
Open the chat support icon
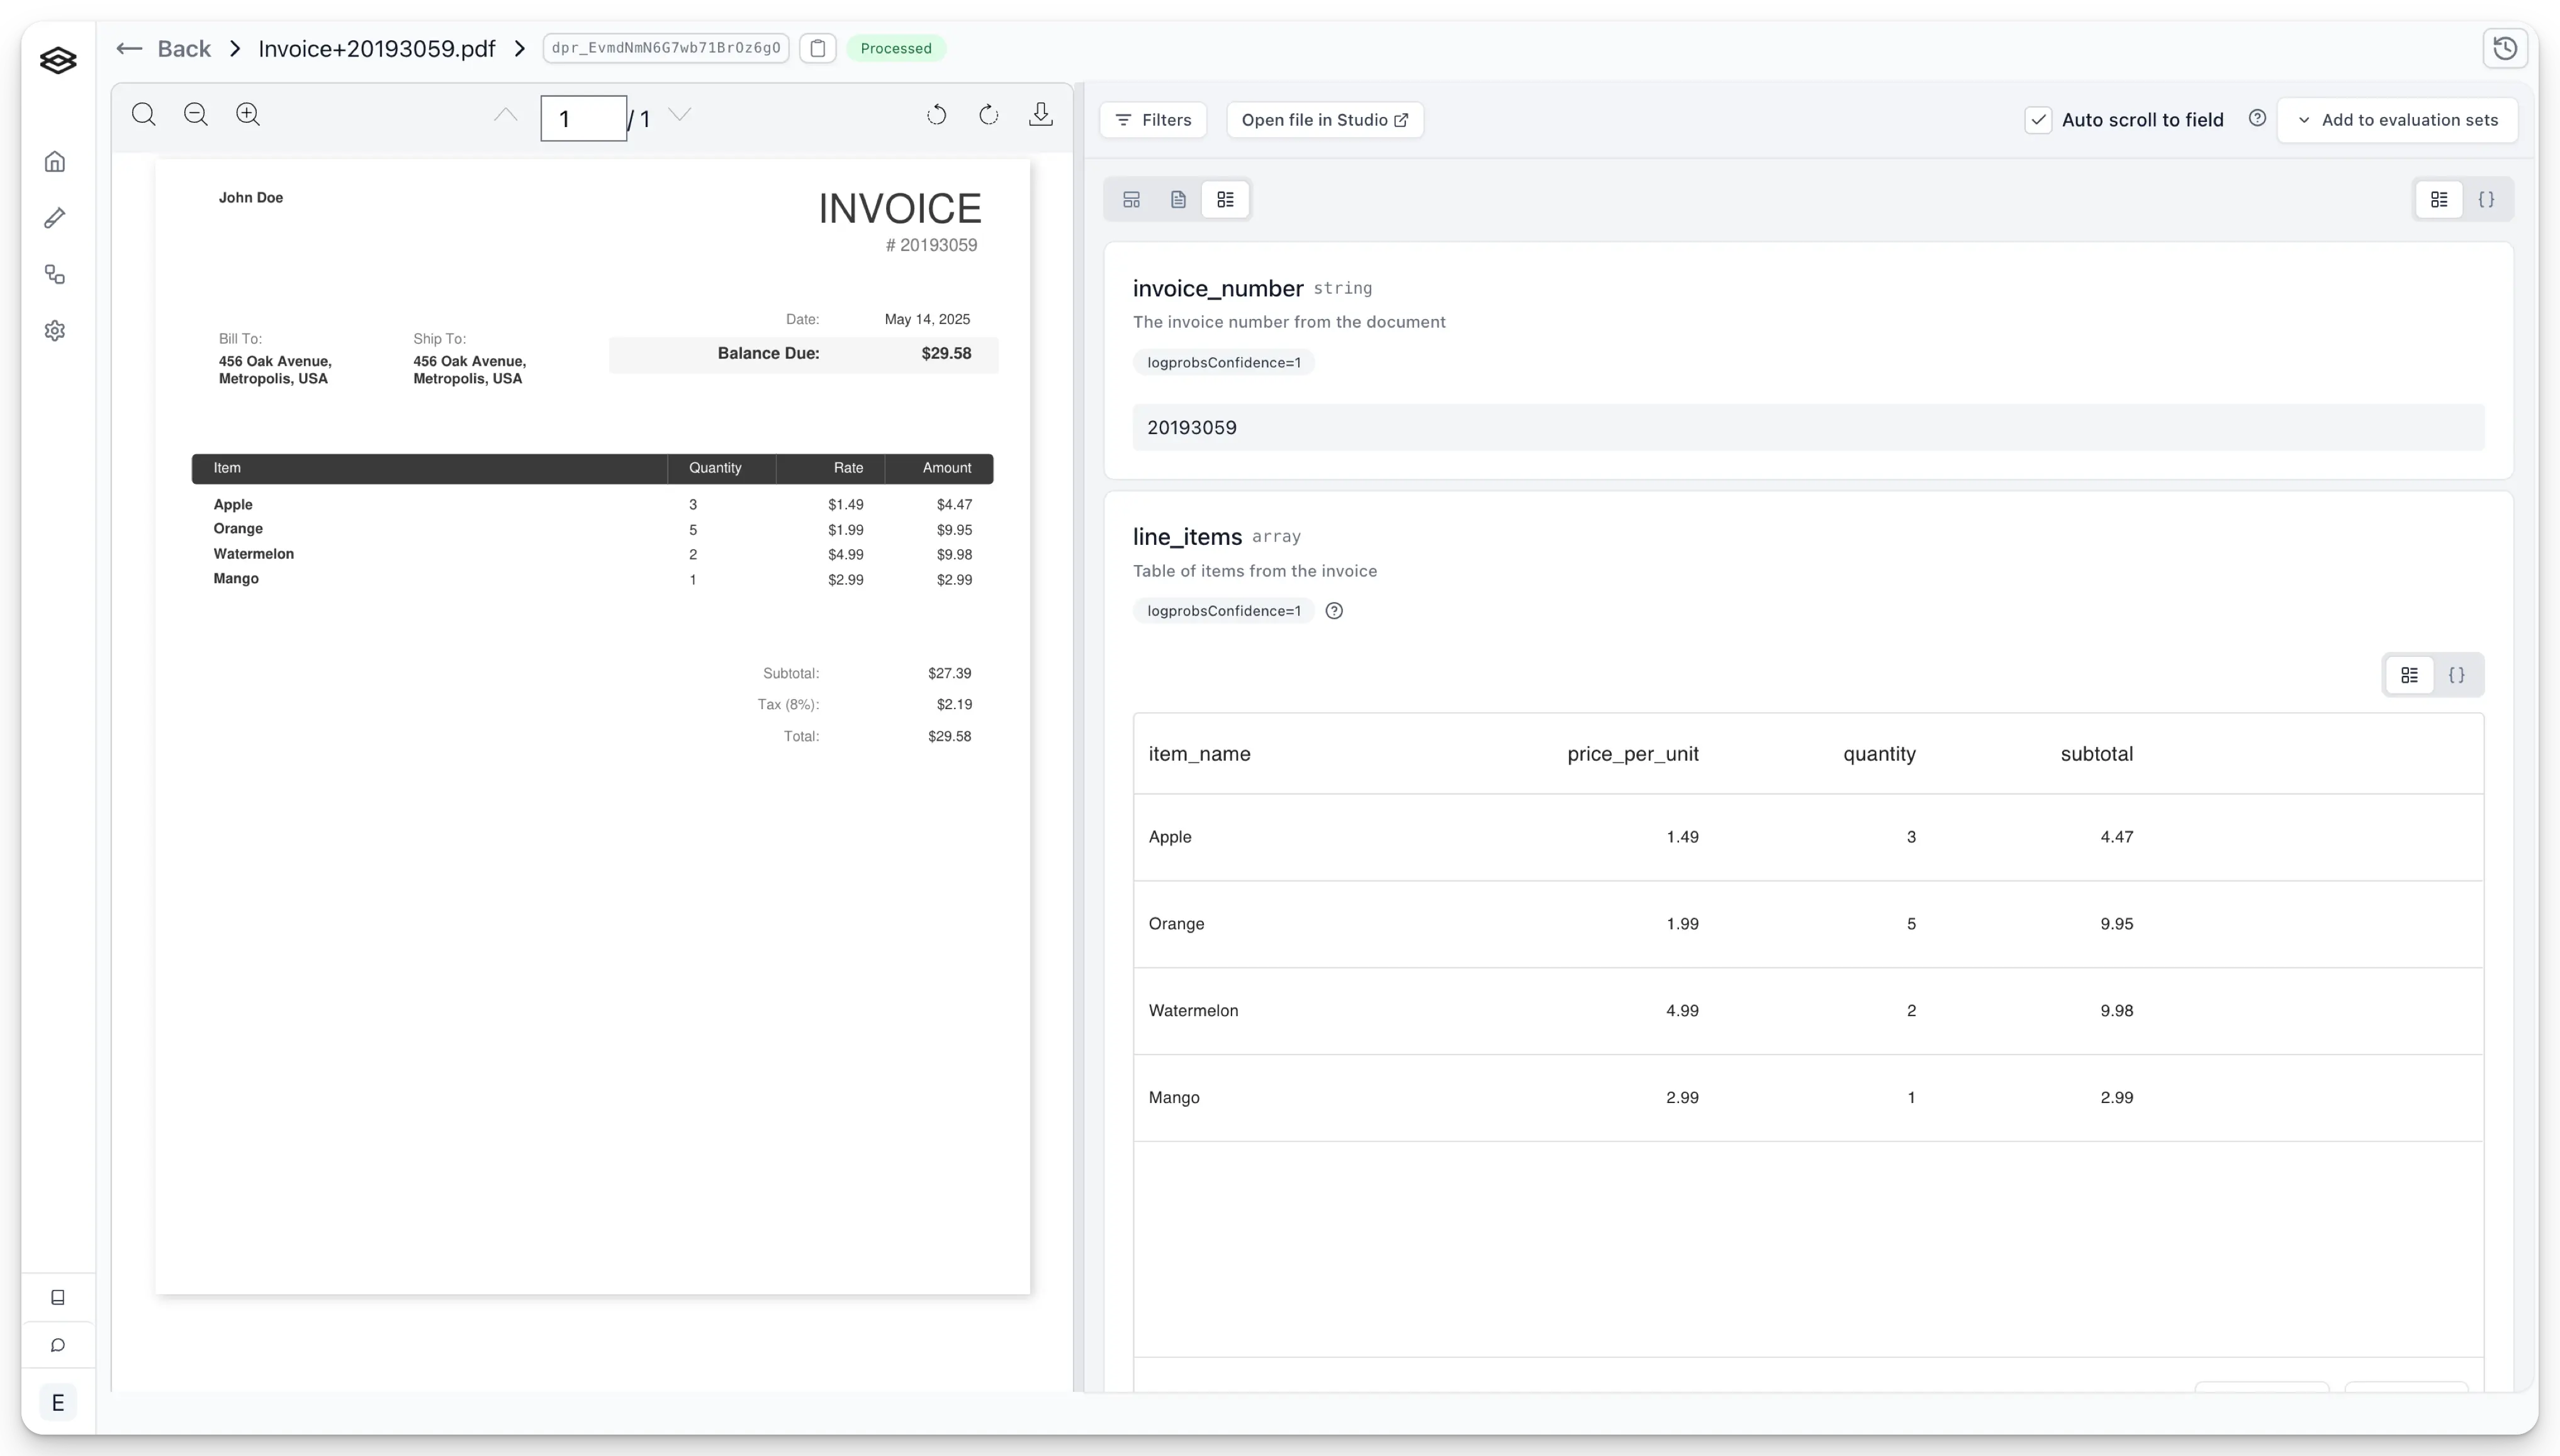tap(58, 1345)
